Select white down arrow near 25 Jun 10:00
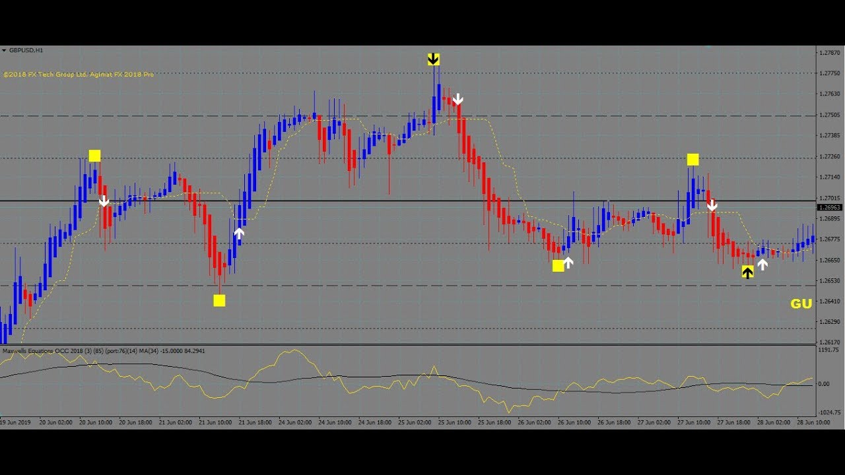845x475 pixels. [x=458, y=99]
